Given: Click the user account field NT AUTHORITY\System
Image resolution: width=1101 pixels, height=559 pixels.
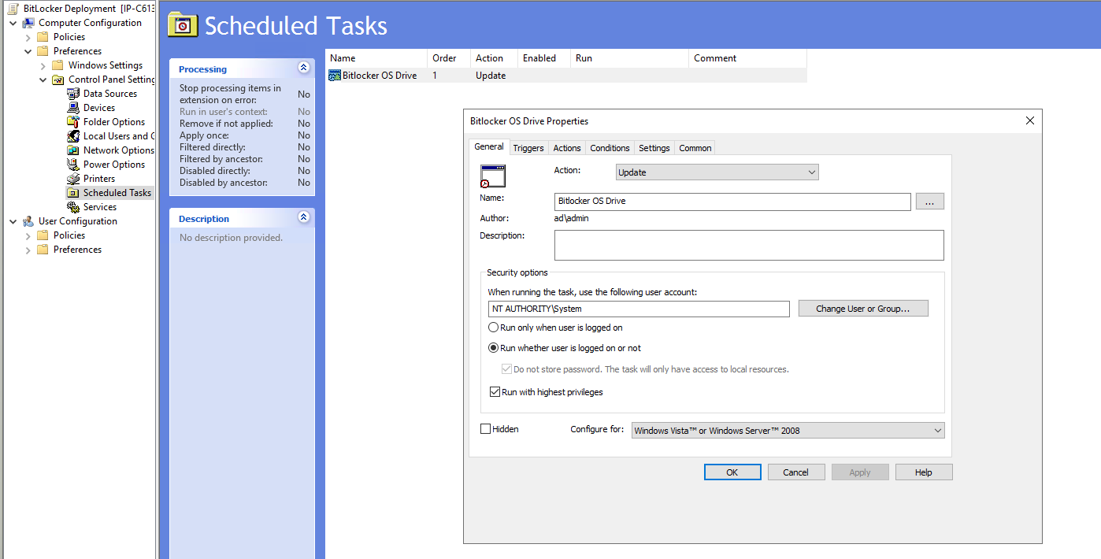Looking at the screenshot, I should pyautogui.click(x=639, y=309).
